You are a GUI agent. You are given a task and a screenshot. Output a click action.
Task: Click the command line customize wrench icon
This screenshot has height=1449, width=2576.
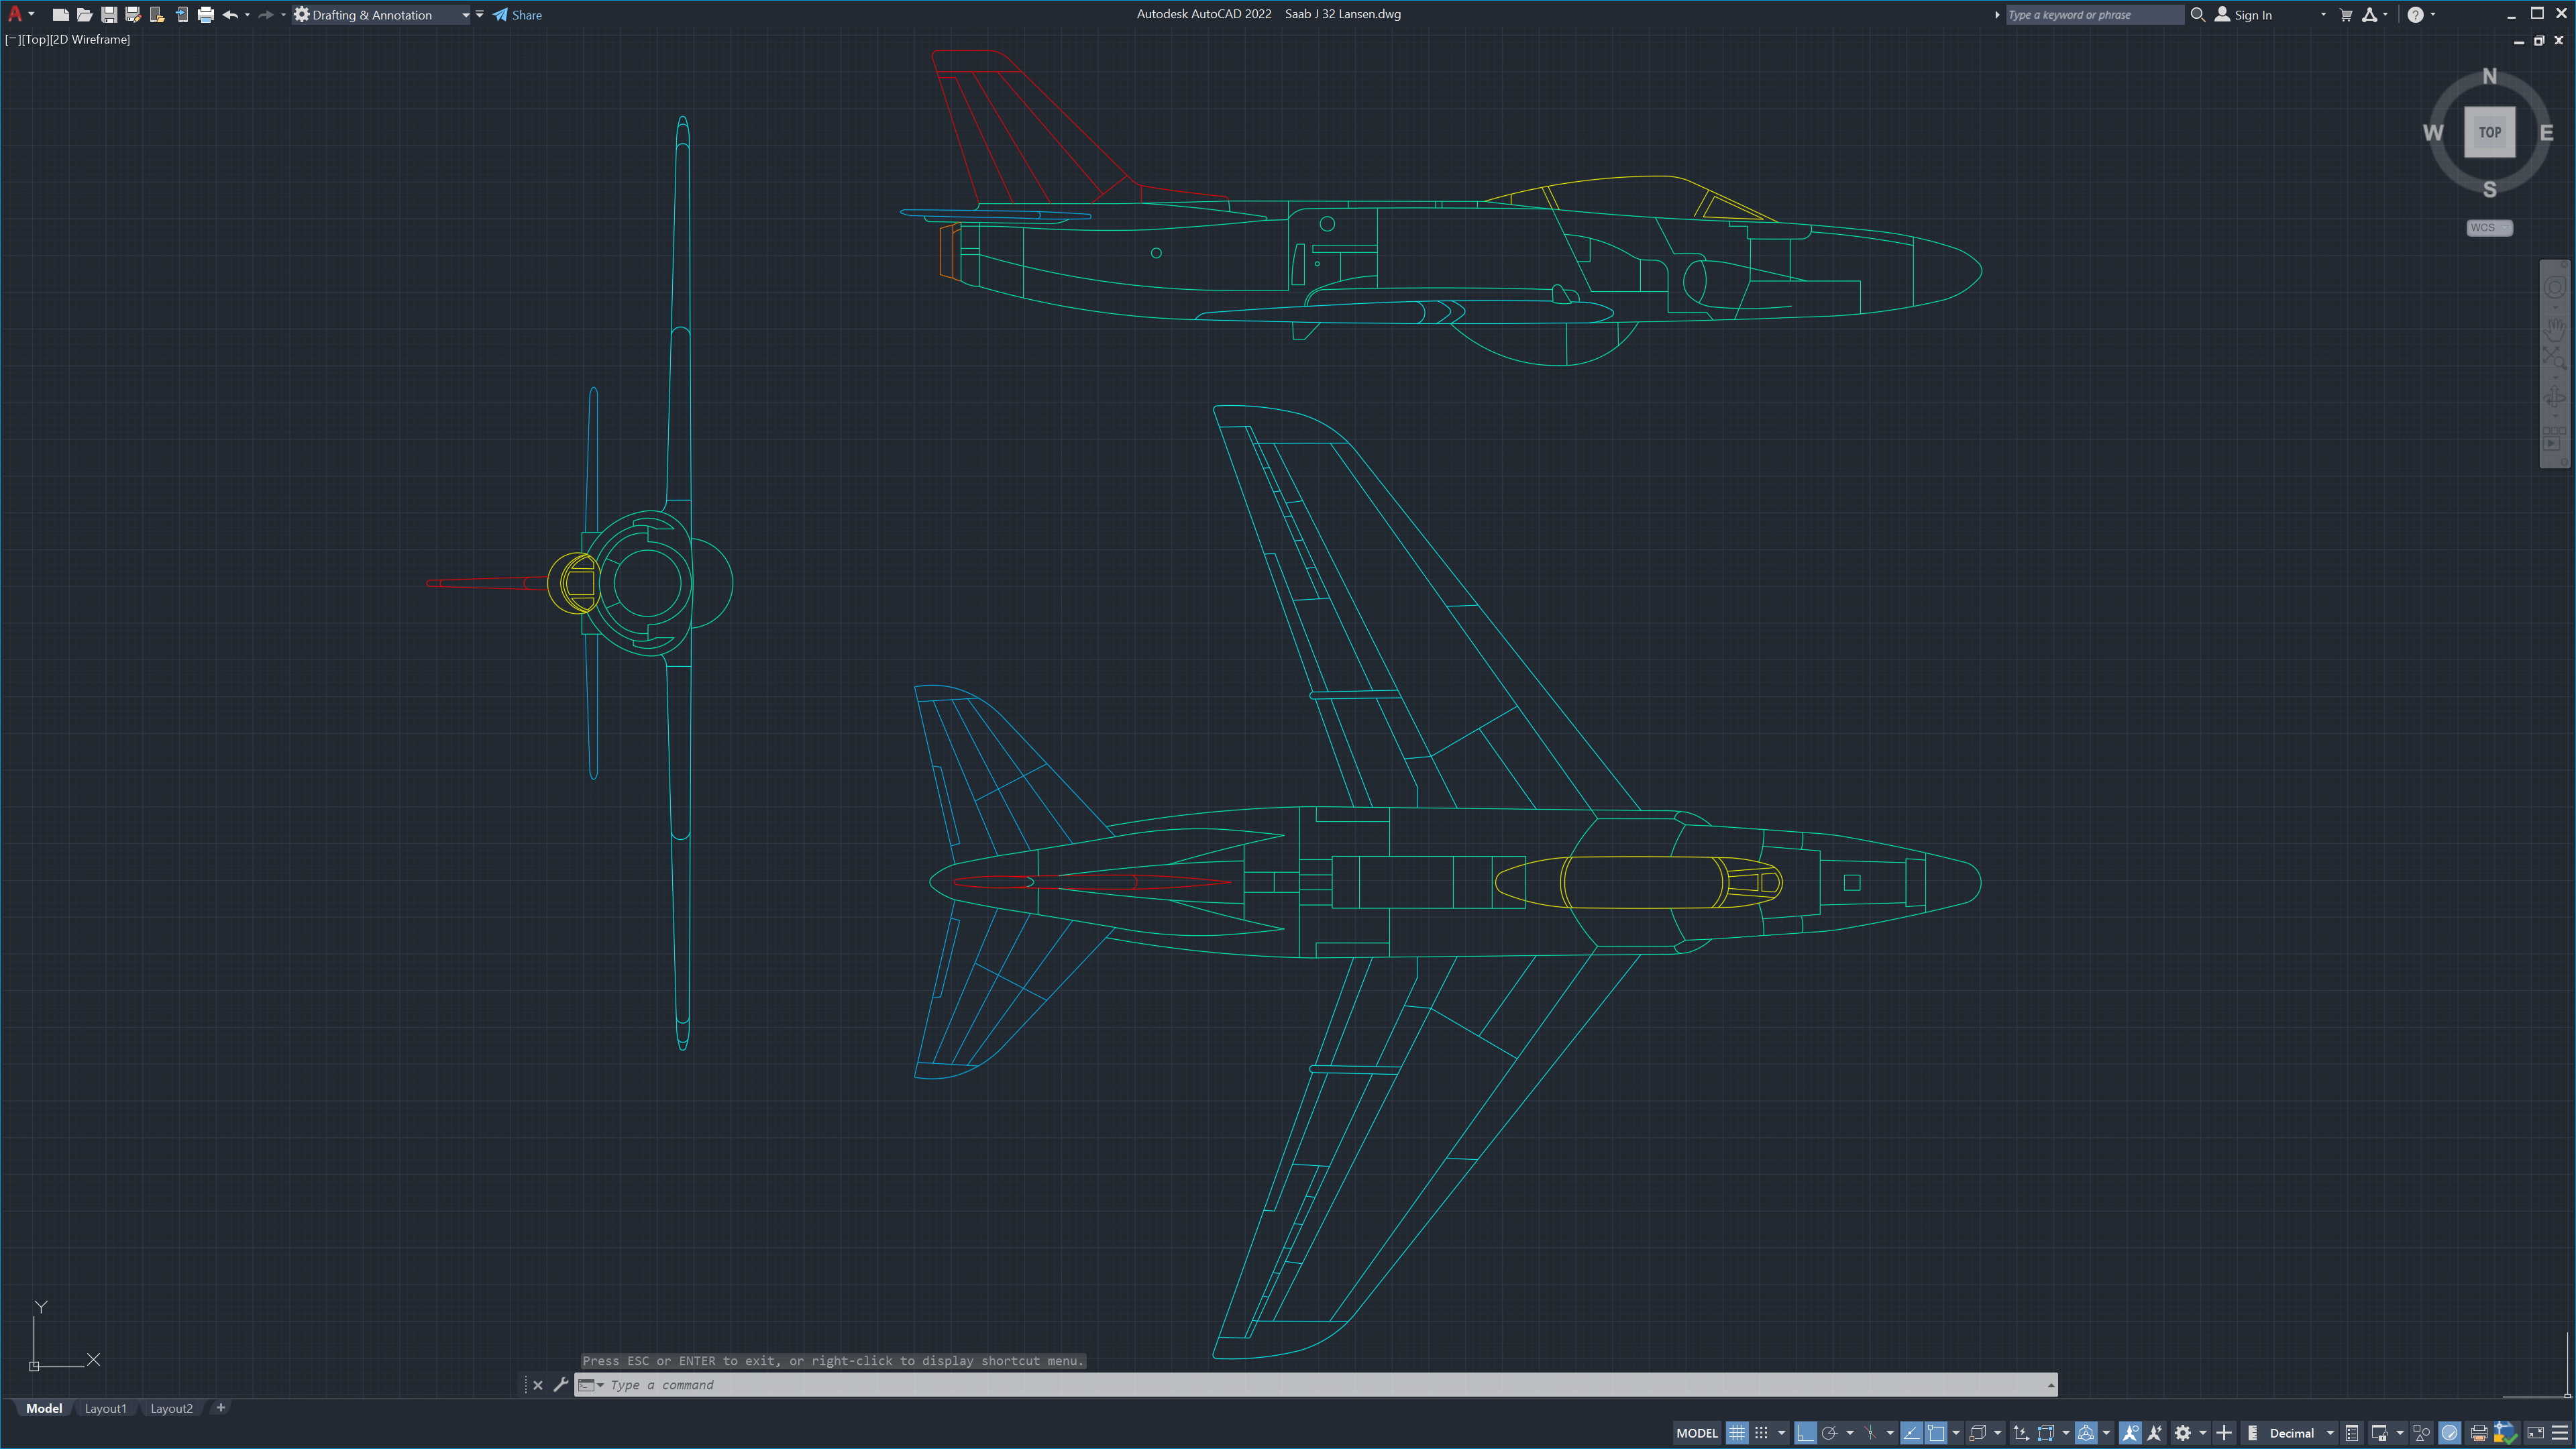click(560, 1385)
